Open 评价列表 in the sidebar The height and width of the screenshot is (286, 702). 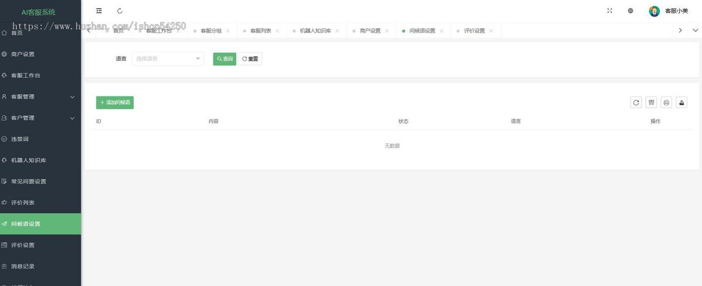(x=40, y=202)
